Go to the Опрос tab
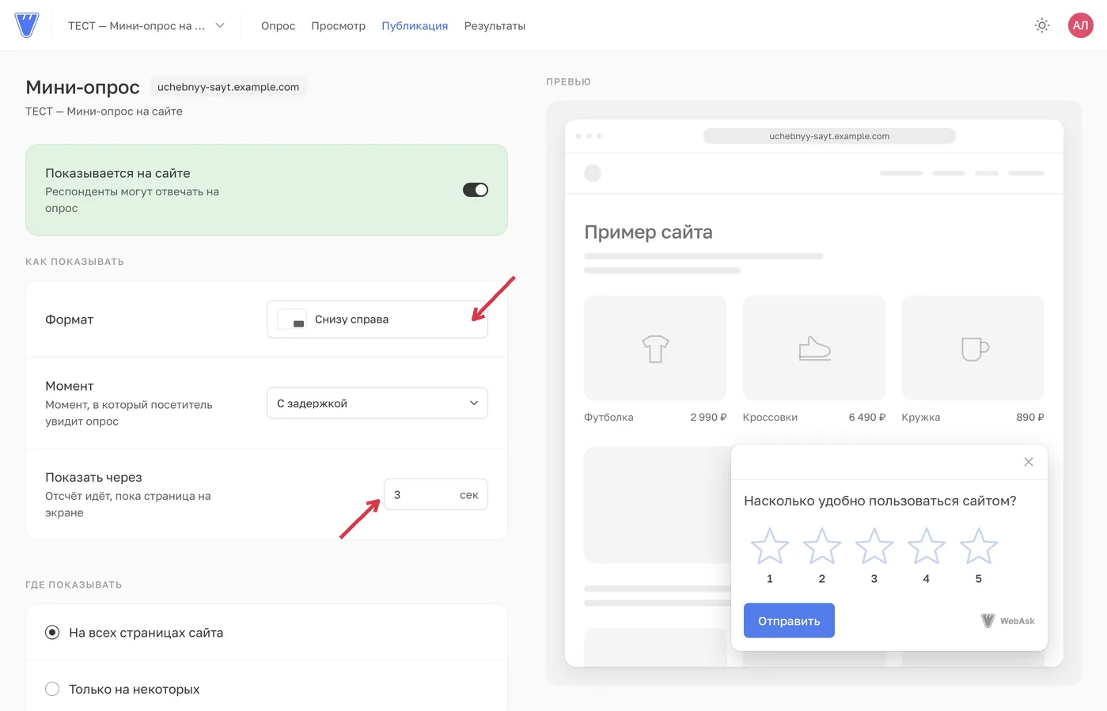The height and width of the screenshot is (711, 1107). [x=278, y=26]
